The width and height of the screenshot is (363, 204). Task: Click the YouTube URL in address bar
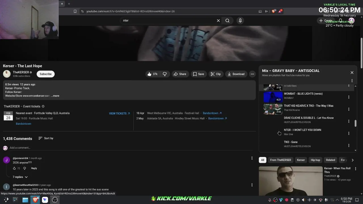pos(130,11)
